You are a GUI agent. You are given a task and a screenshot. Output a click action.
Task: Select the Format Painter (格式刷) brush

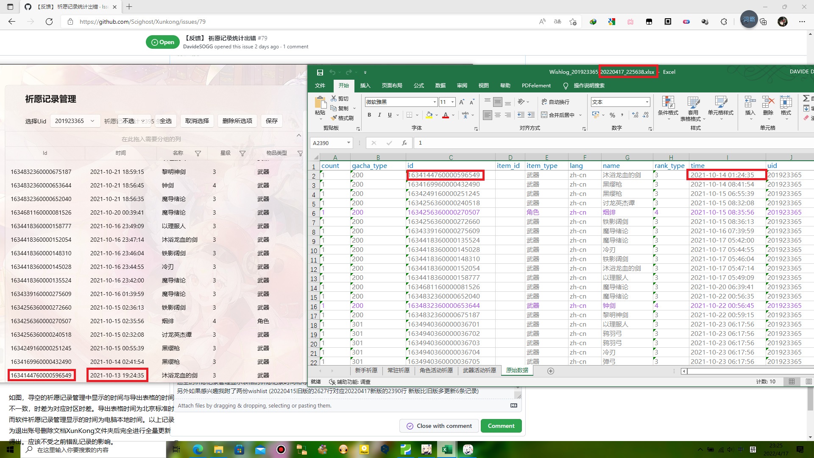click(x=342, y=118)
